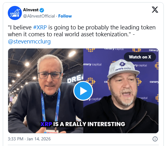Click the info circle icon beside the date

click(x=155, y=139)
